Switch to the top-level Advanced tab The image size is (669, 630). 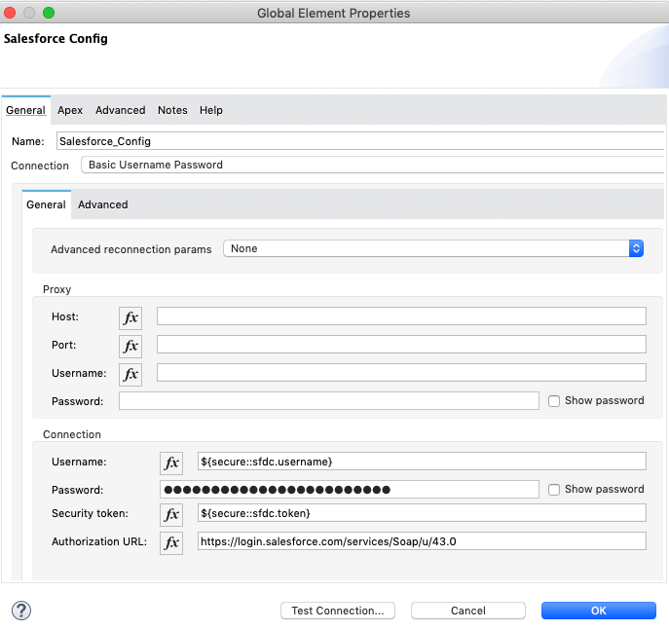point(121,110)
